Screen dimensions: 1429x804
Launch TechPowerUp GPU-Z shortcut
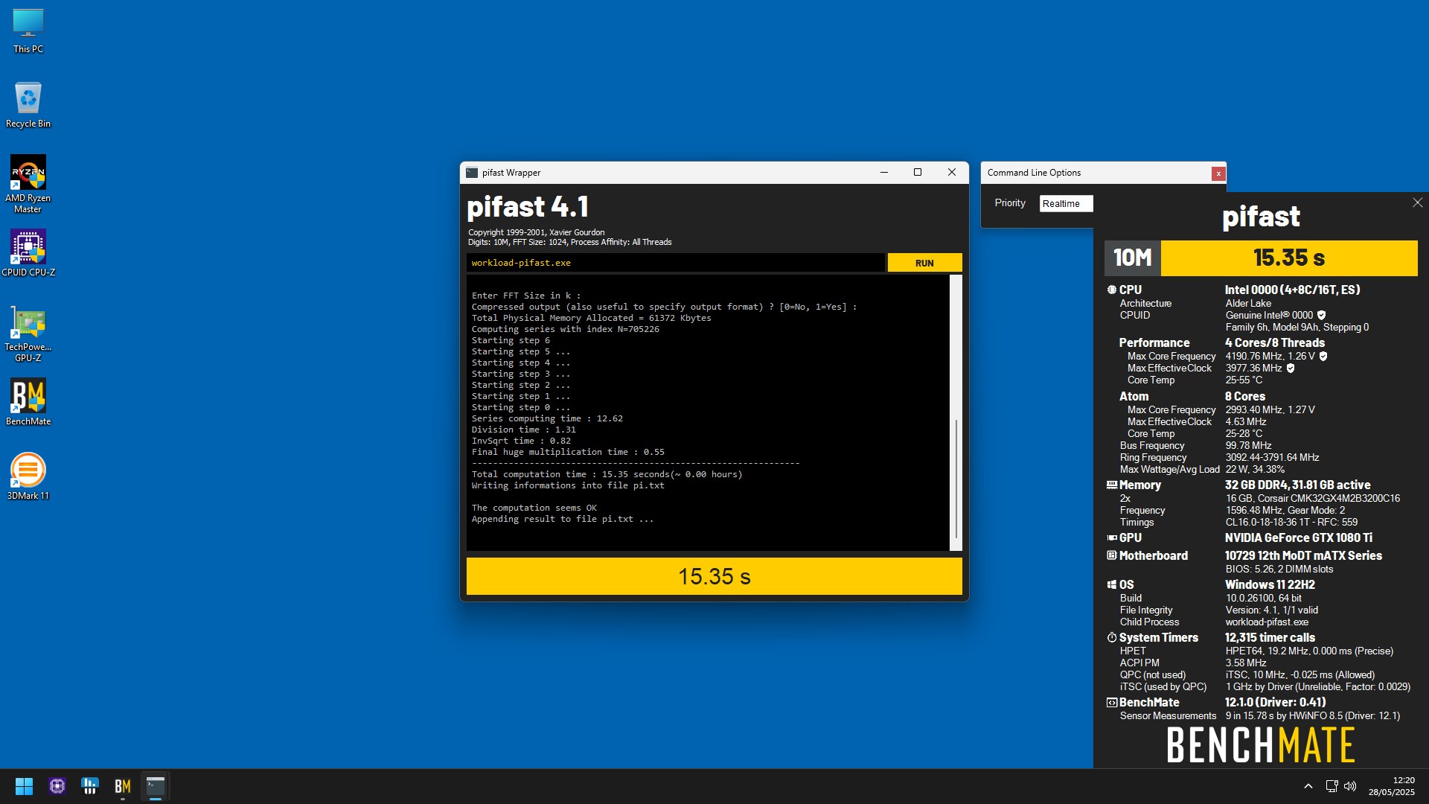[x=28, y=334]
